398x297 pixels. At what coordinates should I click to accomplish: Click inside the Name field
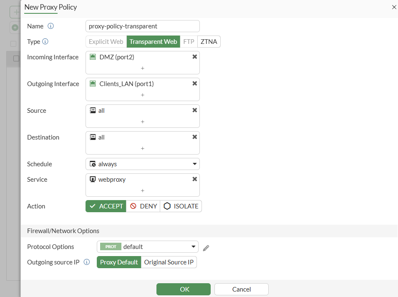[142, 26]
